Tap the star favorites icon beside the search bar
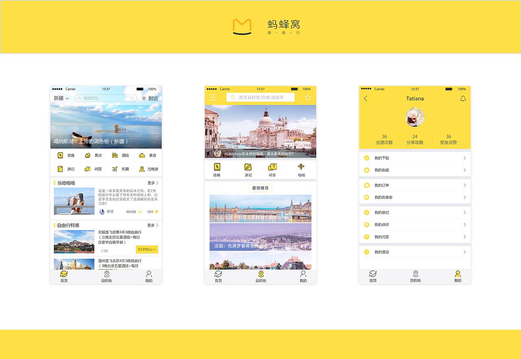Screen dimensions: 521x359 click(x=308, y=97)
